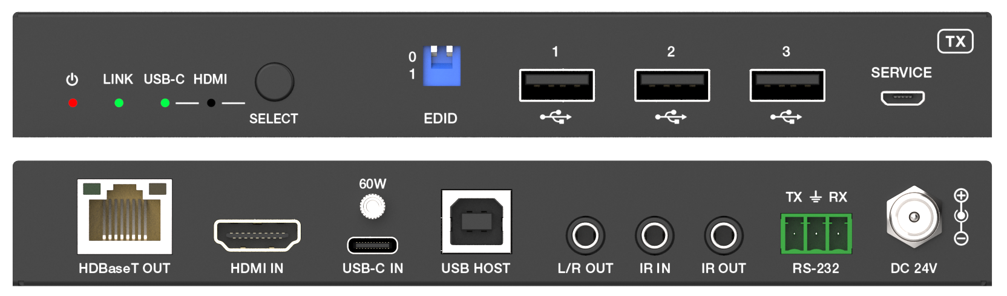Click USB port number 2
The height and width of the screenshot is (296, 1007).
672,85
